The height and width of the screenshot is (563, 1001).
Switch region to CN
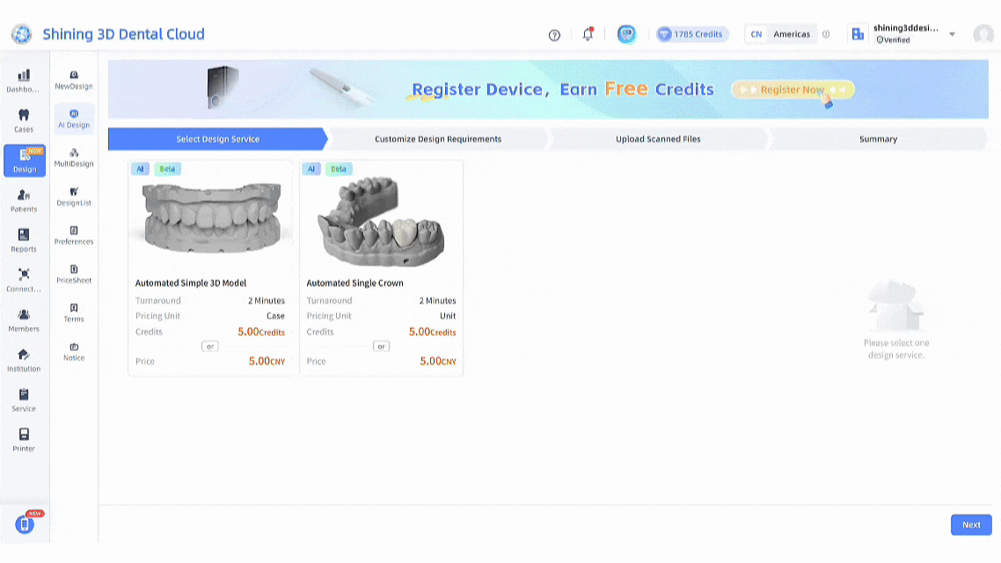coord(756,34)
